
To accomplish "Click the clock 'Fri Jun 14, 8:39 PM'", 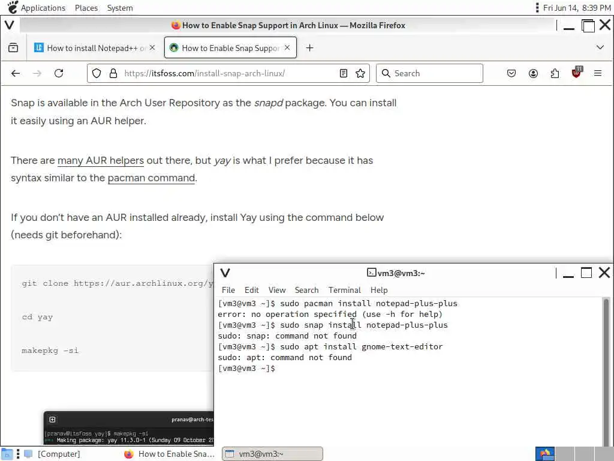I will pos(577,8).
